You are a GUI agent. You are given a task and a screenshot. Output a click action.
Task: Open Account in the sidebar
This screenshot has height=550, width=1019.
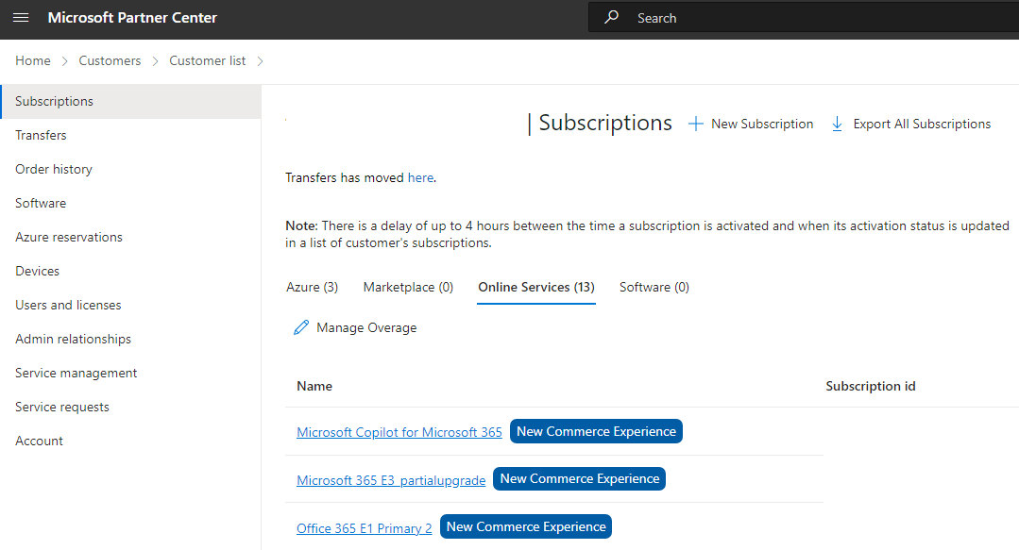tap(130, 441)
